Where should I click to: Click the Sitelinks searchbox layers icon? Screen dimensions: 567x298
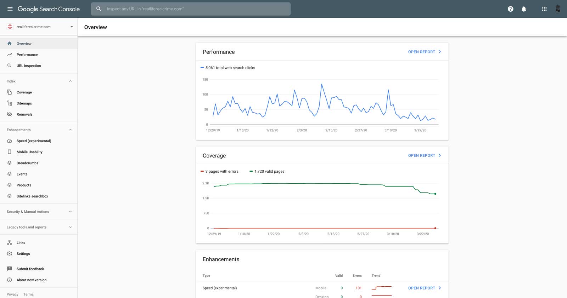pos(10,196)
